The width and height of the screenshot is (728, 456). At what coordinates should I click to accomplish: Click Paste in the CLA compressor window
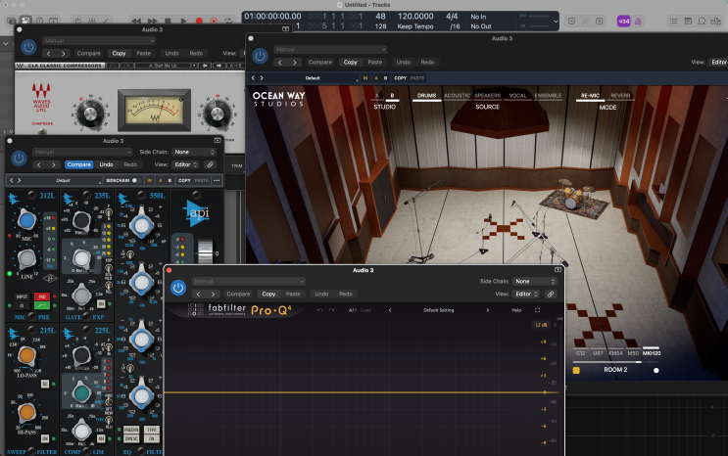(143, 54)
